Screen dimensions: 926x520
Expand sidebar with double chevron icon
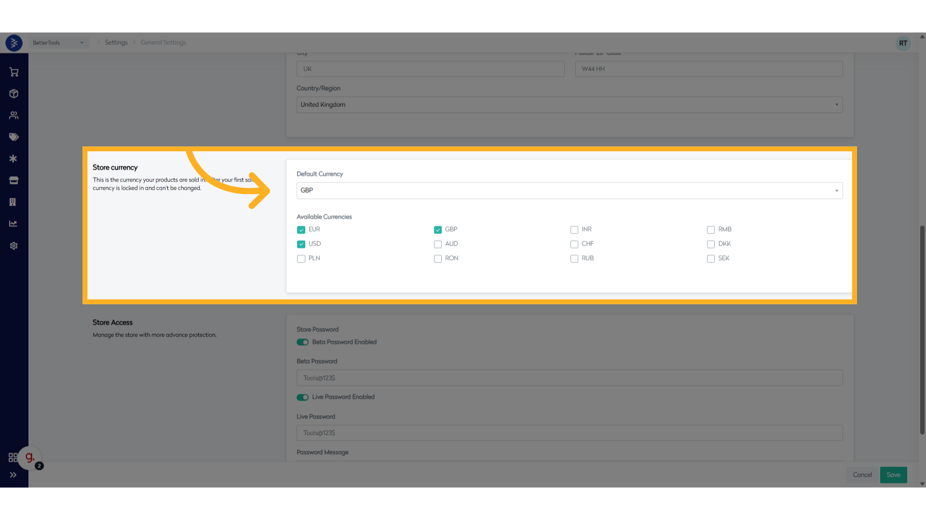(x=13, y=475)
